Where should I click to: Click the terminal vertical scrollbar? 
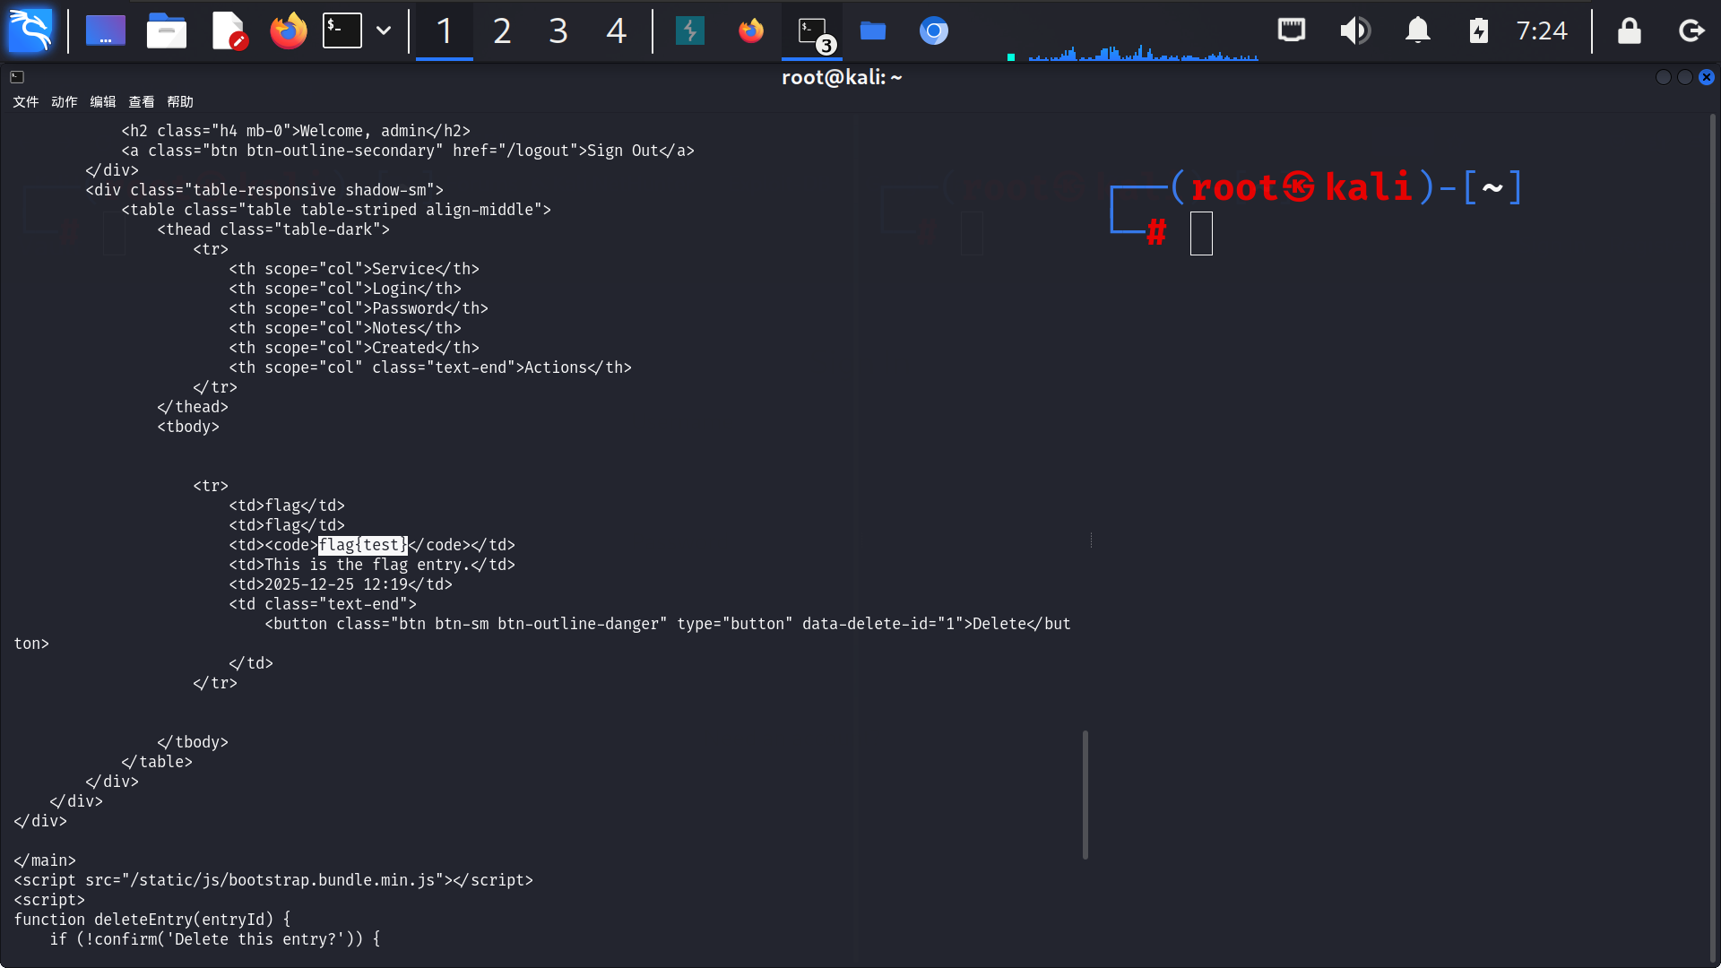(1085, 794)
